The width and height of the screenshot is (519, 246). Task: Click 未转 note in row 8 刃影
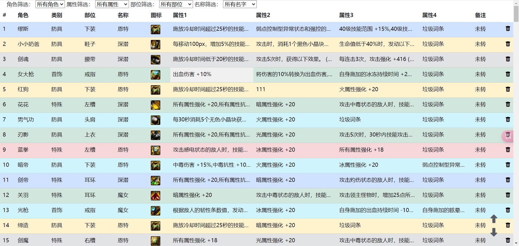coord(480,135)
